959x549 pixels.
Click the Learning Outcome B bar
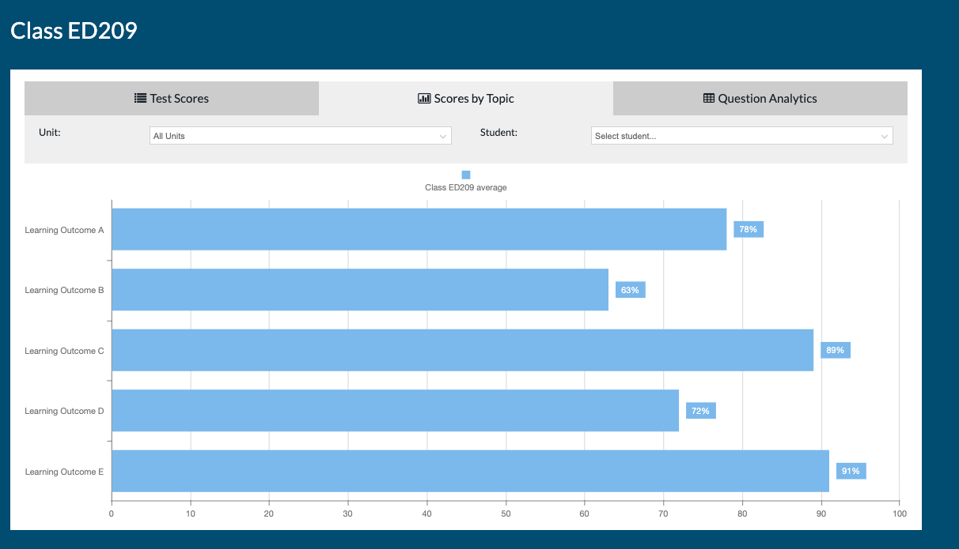coord(360,290)
